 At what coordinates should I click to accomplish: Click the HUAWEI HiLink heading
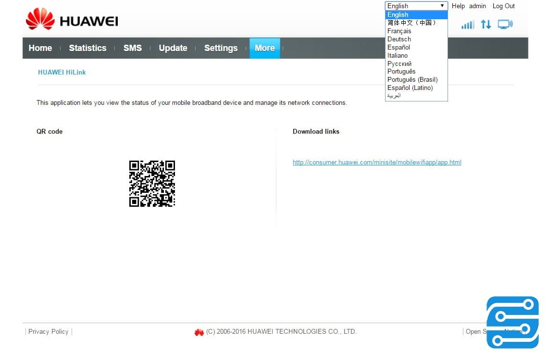(x=62, y=72)
